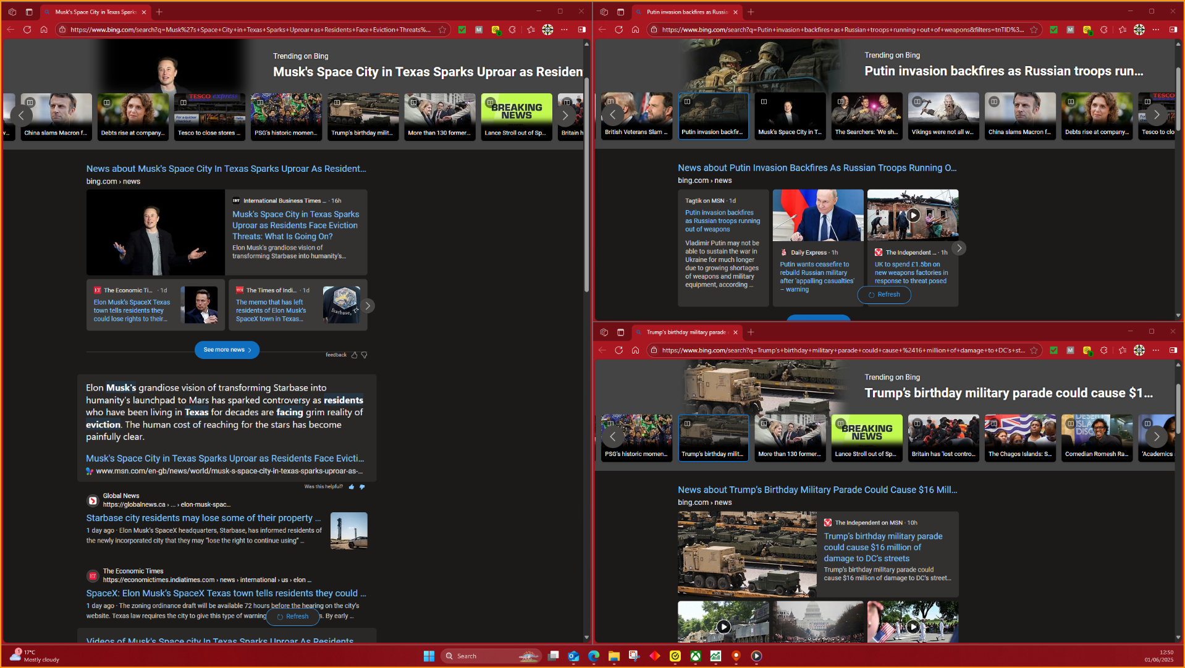Open the profile icon in the Musk window
The height and width of the screenshot is (668, 1185).
pos(547,30)
